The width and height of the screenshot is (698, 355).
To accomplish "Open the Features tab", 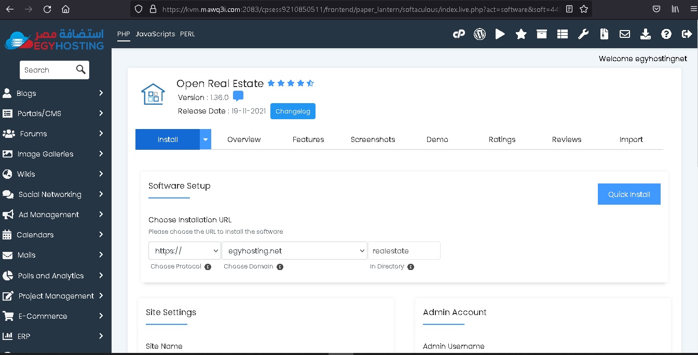I will tap(308, 139).
